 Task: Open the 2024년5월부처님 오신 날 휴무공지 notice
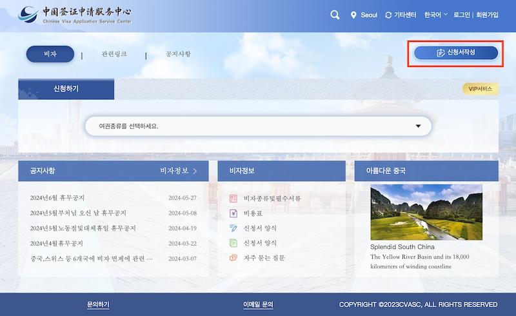(78, 213)
